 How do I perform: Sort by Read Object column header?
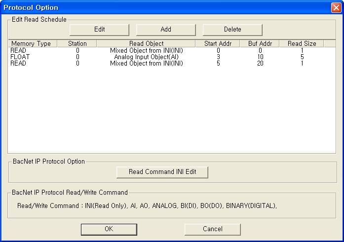[x=146, y=43]
